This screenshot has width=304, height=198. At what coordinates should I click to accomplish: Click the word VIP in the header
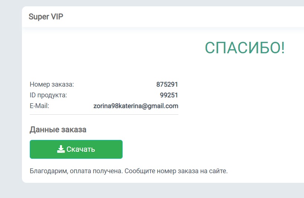tap(57, 17)
